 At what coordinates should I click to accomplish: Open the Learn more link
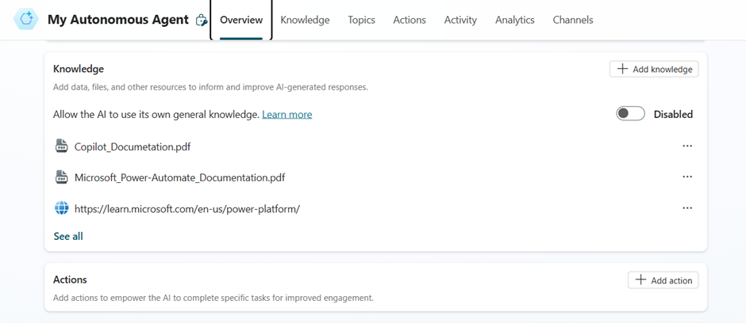tap(286, 115)
